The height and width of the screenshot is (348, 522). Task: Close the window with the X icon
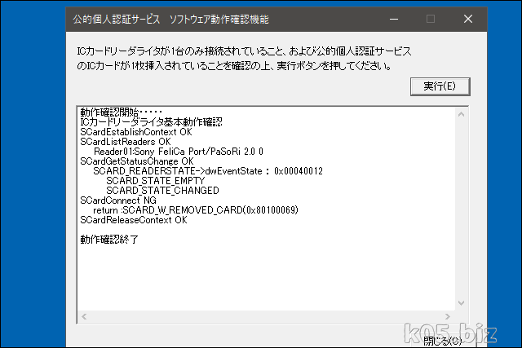468,19
